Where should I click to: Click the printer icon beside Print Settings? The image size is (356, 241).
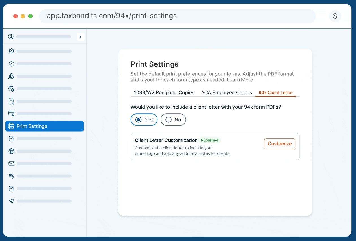tap(11, 126)
